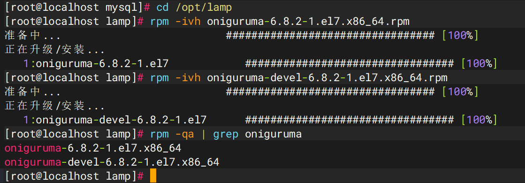Viewport: 525px width, 183px height.
Task: Click the '[root@localhost mysql]#' prompt
Action: [x=78, y=7]
